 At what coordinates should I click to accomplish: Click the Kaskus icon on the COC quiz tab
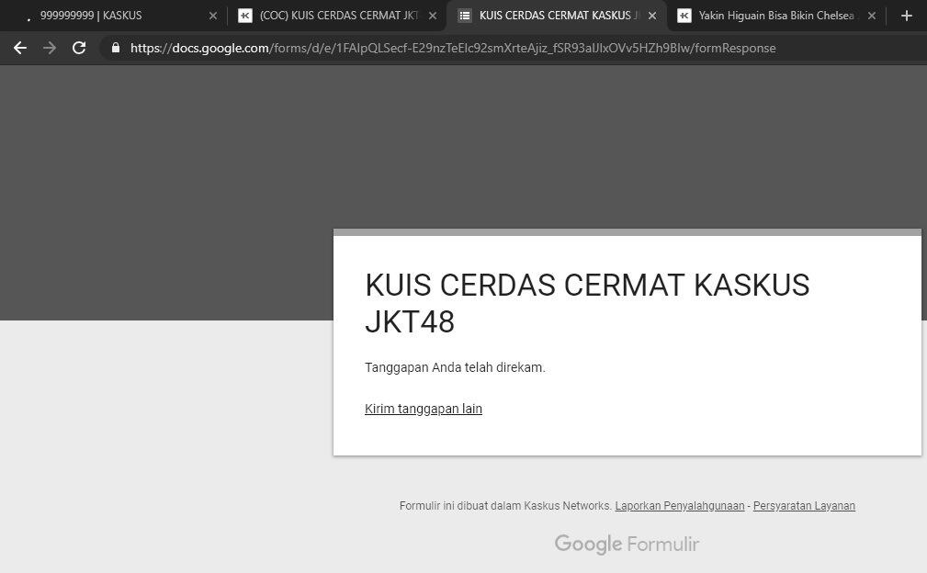pos(244,16)
